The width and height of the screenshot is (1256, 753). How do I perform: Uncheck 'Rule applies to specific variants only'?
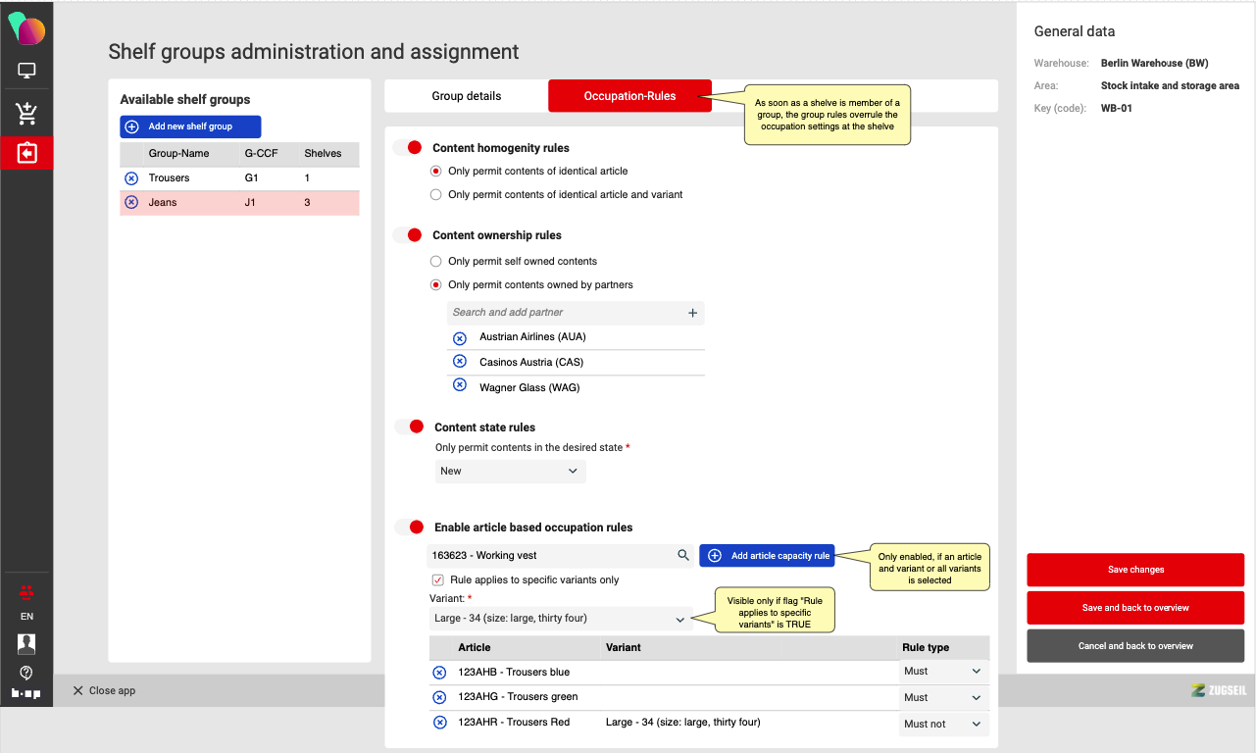click(437, 580)
